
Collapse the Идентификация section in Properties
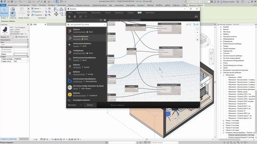pyautogui.click(x=28, y=47)
